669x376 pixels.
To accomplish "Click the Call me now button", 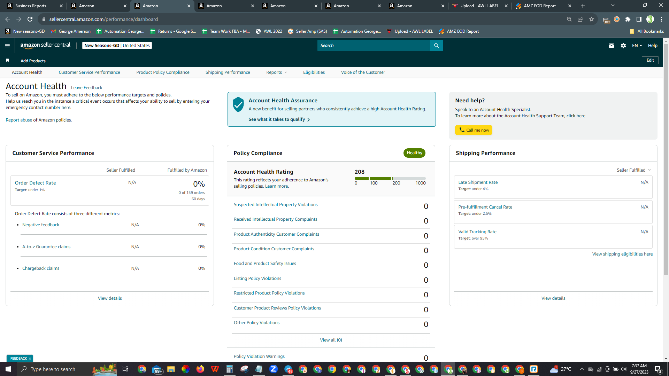I will pyautogui.click(x=474, y=130).
